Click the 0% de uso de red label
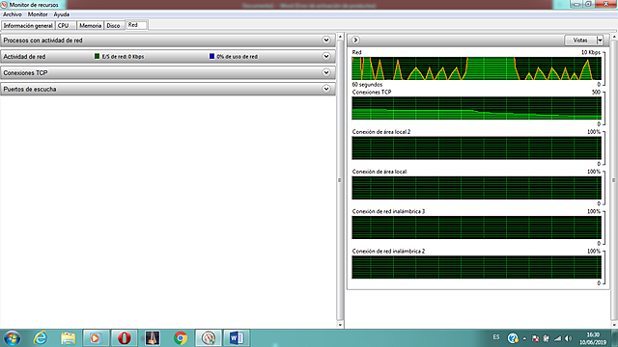This screenshot has height=347, width=618. coord(237,57)
